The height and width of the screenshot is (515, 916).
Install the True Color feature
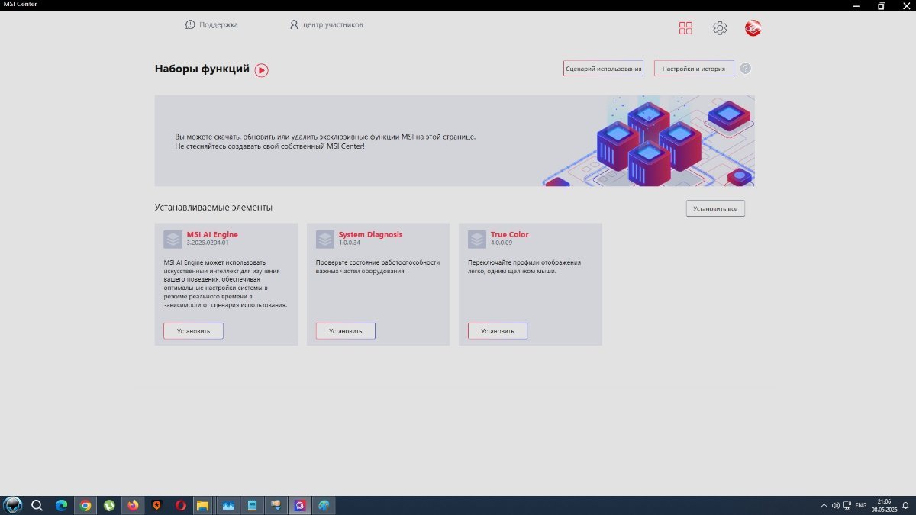pyautogui.click(x=498, y=331)
